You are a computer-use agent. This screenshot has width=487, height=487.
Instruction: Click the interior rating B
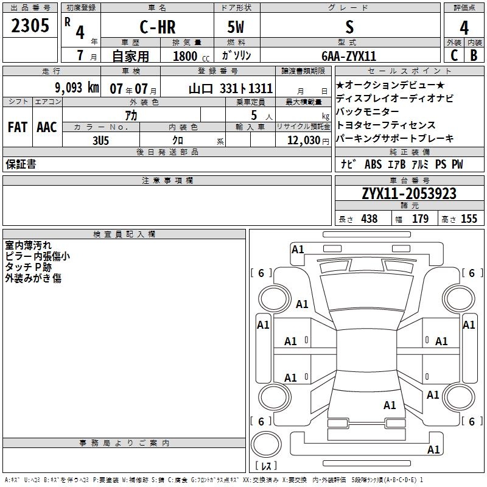[x=474, y=55]
